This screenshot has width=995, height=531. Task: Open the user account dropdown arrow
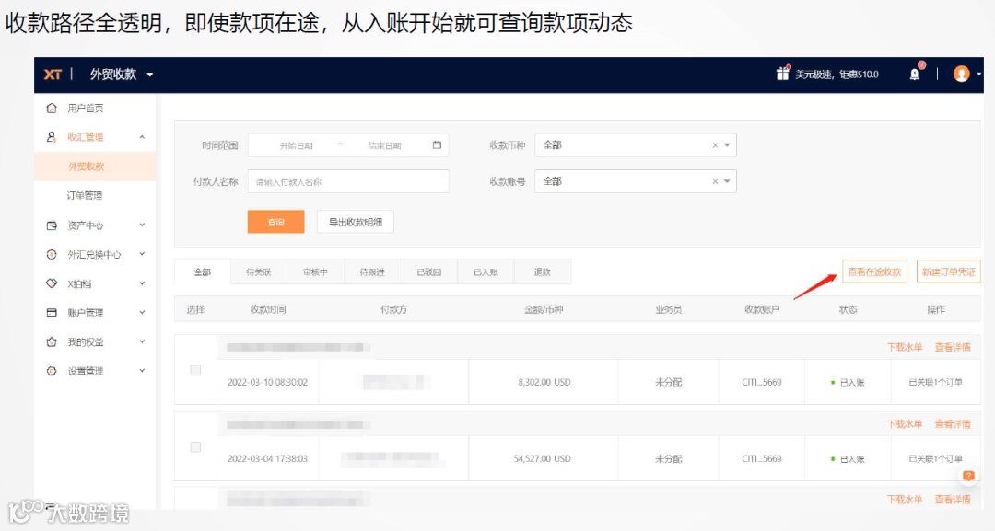coord(978,75)
